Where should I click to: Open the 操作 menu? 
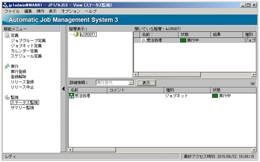click(x=40, y=11)
